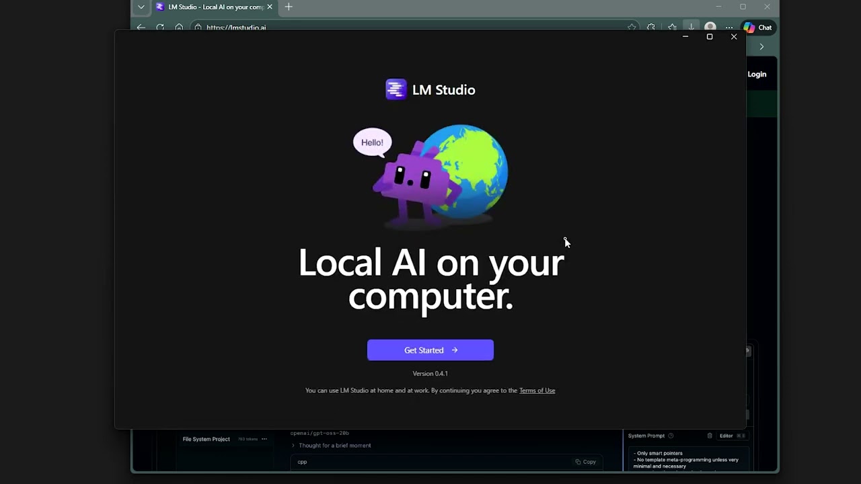Click the openai/gpt-oss-20b model label
861x484 pixels.
pyautogui.click(x=320, y=433)
